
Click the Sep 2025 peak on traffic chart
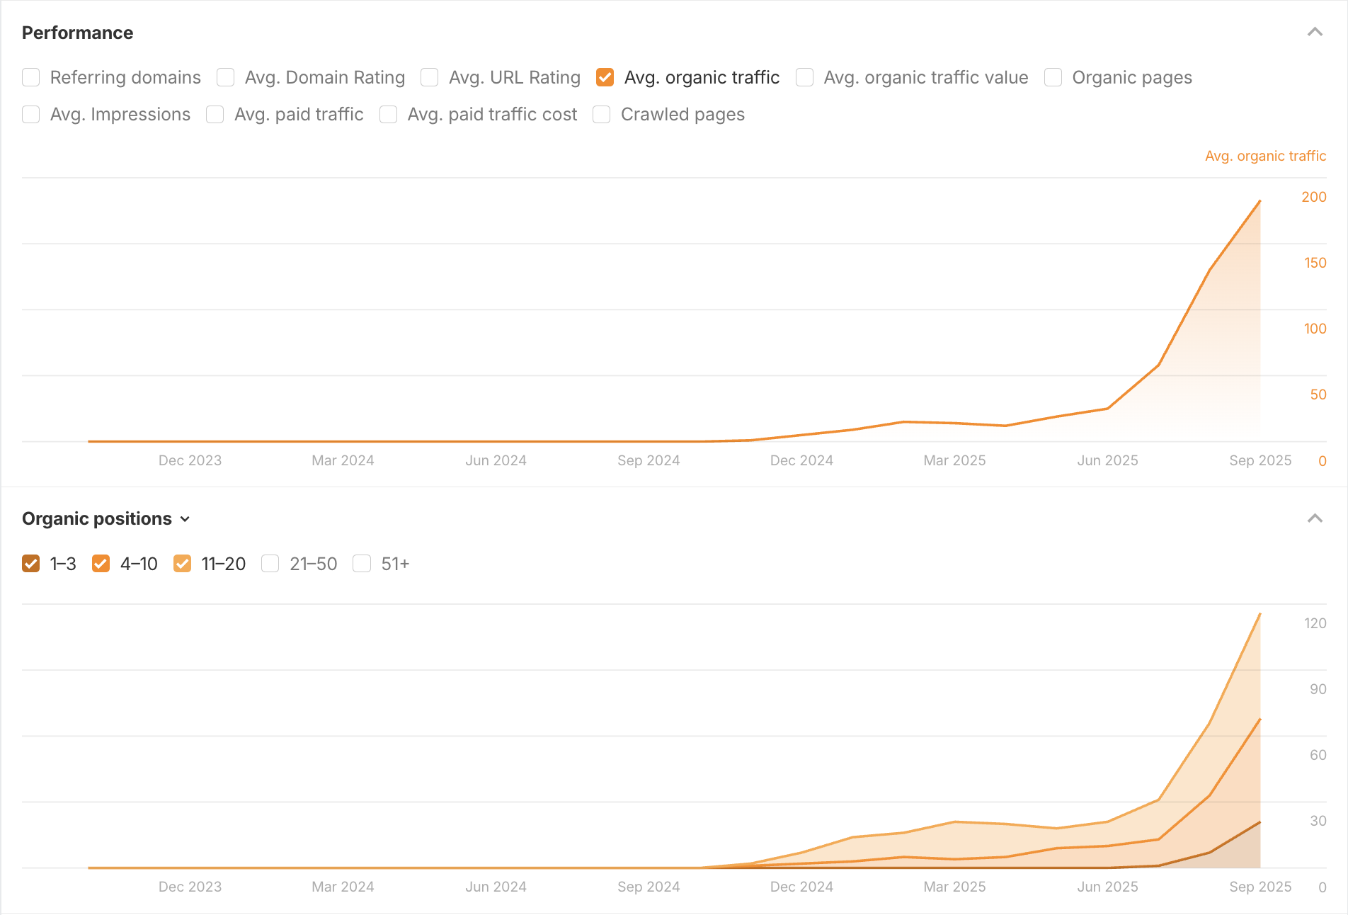click(1260, 202)
